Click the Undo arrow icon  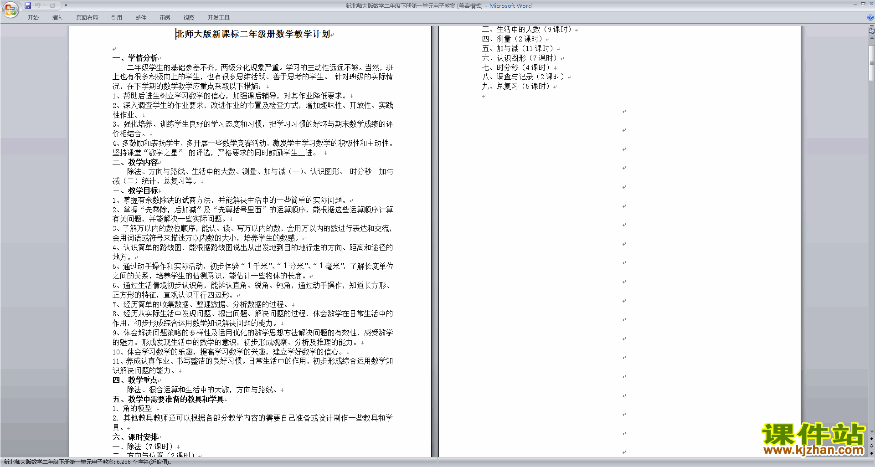click(x=37, y=5)
